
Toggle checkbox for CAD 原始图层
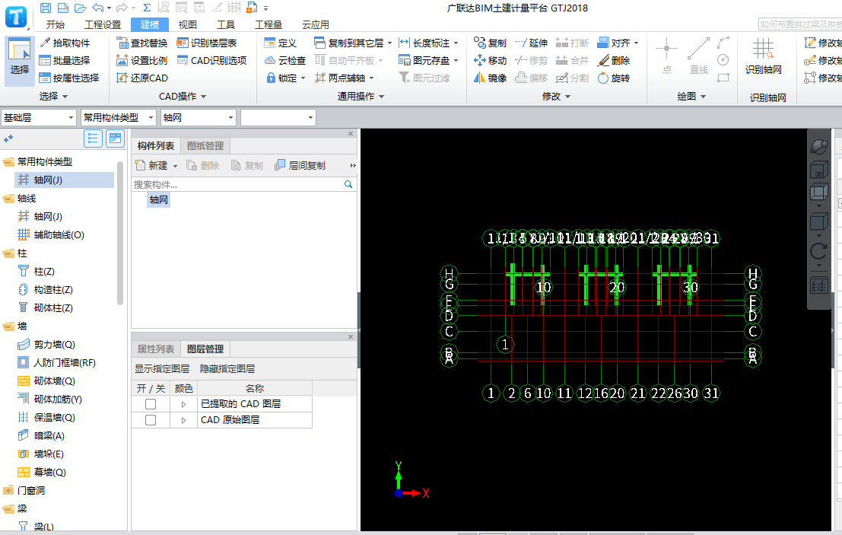(x=151, y=420)
